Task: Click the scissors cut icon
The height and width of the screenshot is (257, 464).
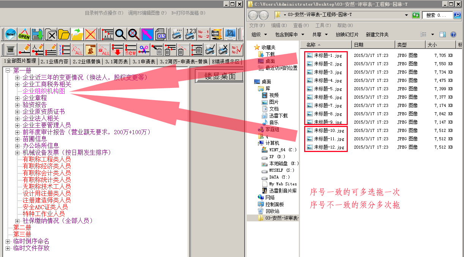Action: (144, 49)
